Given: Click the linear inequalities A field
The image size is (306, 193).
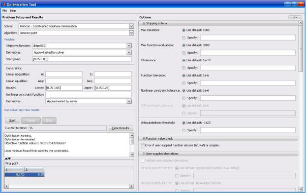Looking at the screenshot, I should 64,74.
